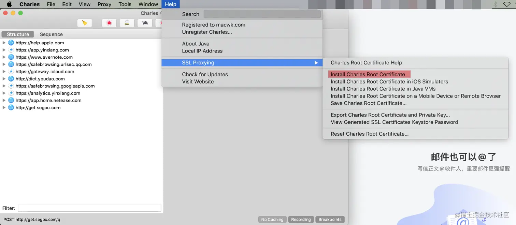Open the Edit menu
516x225 pixels.
click(67, 4)
